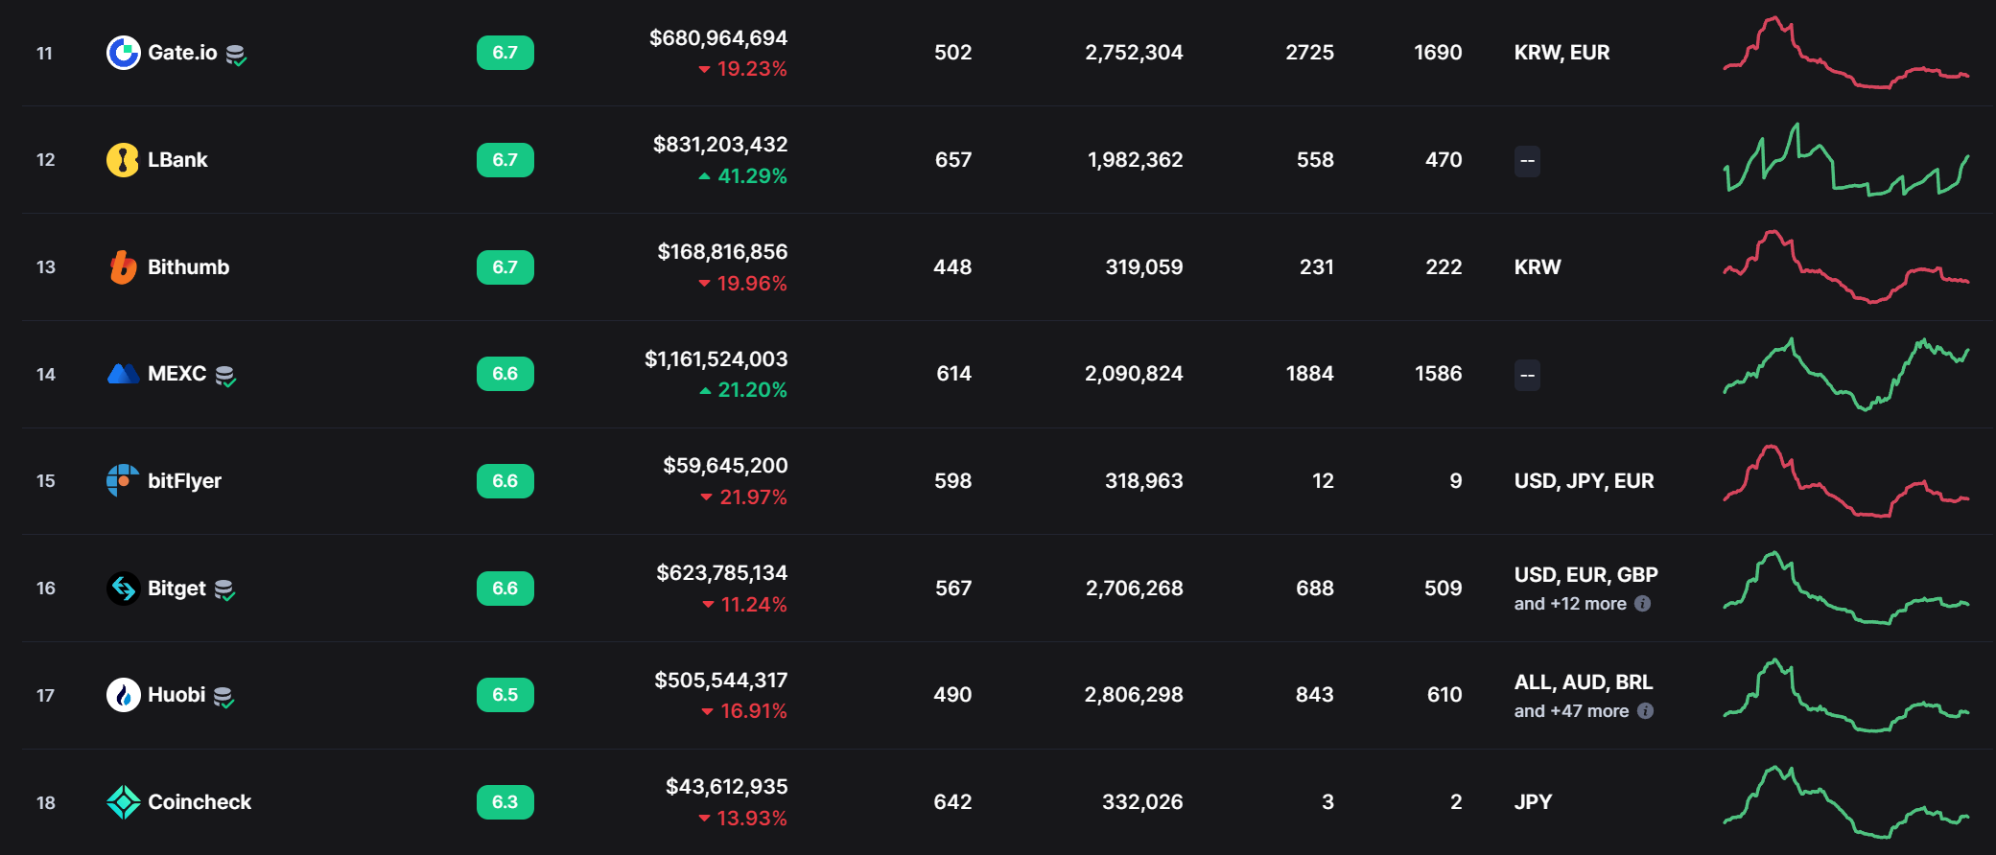Viewport: 1996px width, 855px height.
Task: Click the LBank green volume sparkline chart
Action: point(1845,160)
